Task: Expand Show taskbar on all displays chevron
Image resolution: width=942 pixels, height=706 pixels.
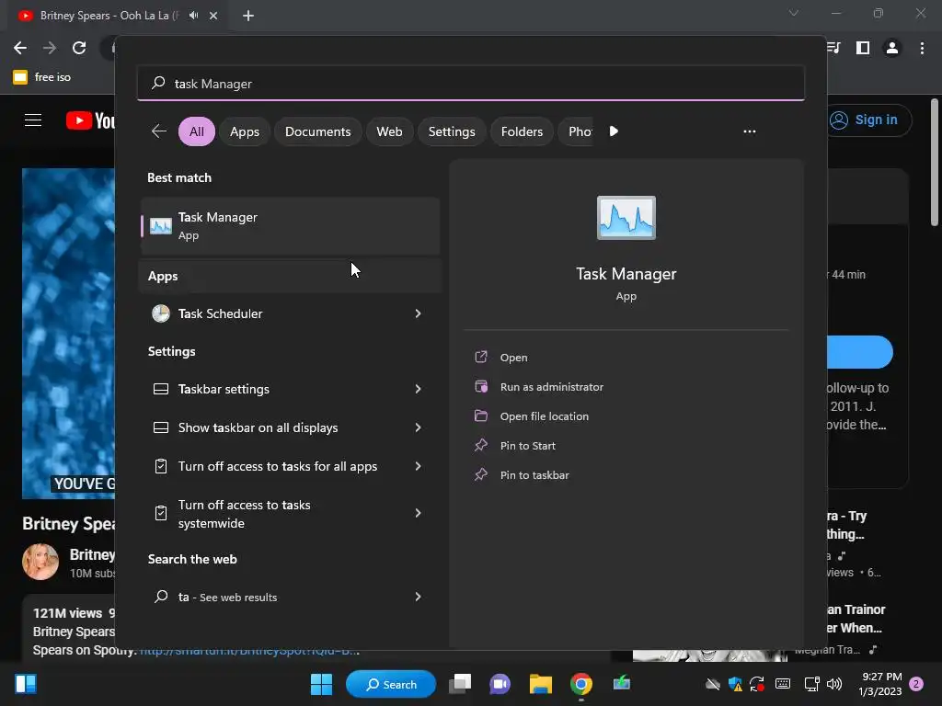Action: 419,427
